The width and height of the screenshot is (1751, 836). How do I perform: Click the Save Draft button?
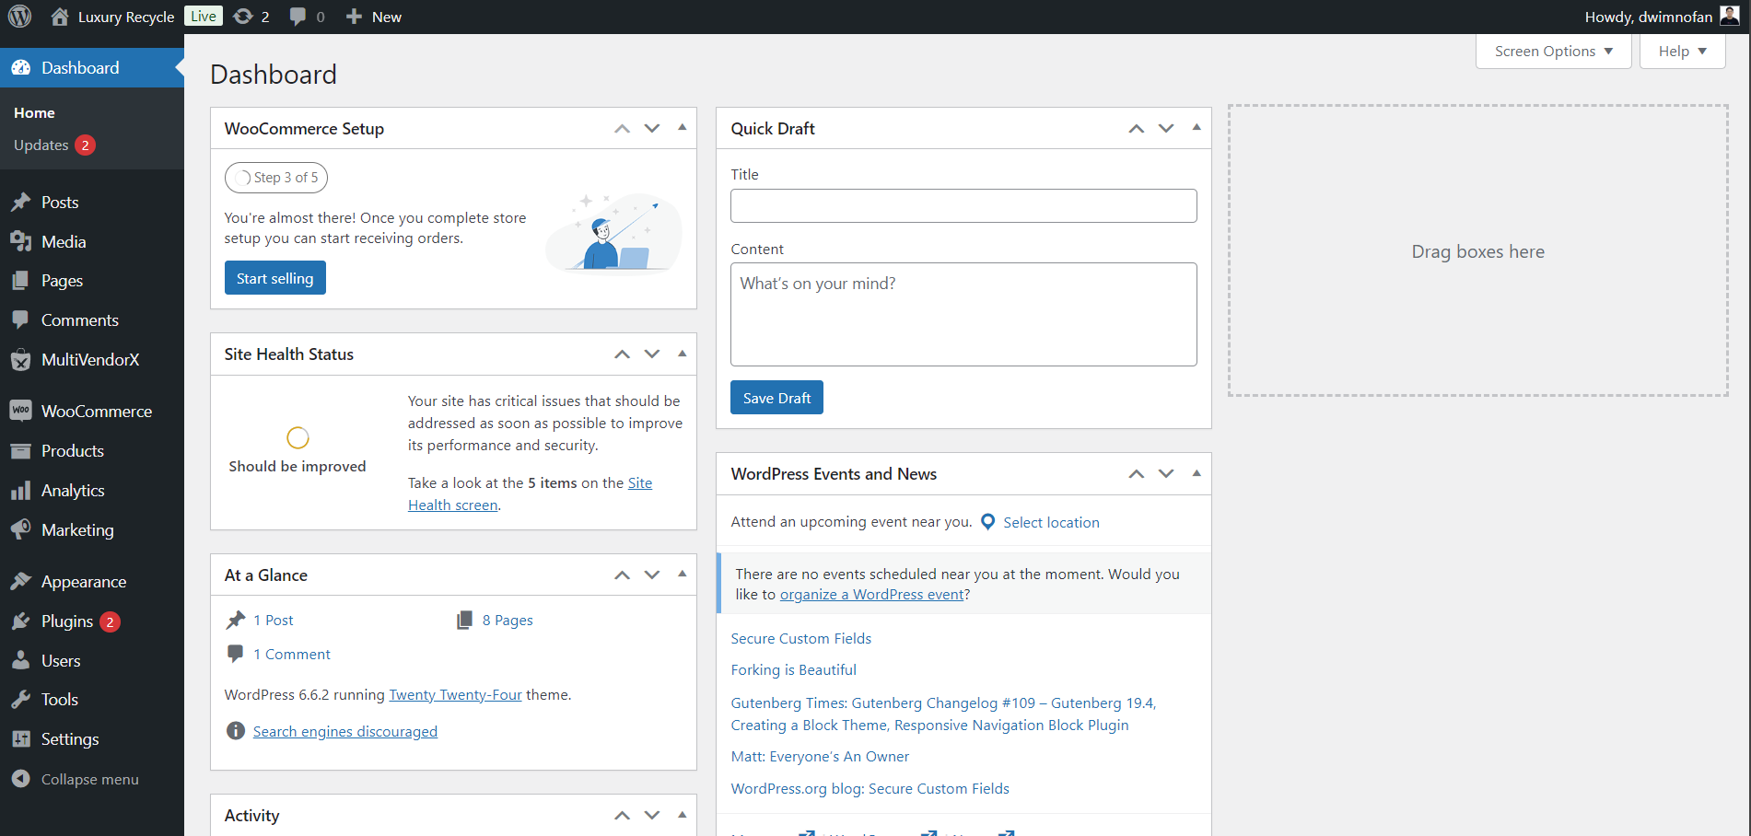pyautogui.click(x=777, y=398)
